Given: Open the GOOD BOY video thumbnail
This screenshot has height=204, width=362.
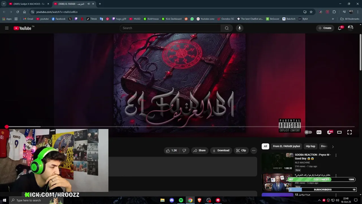Looking at the screenshot, I should pyautogui.click(x=277, y=162).
